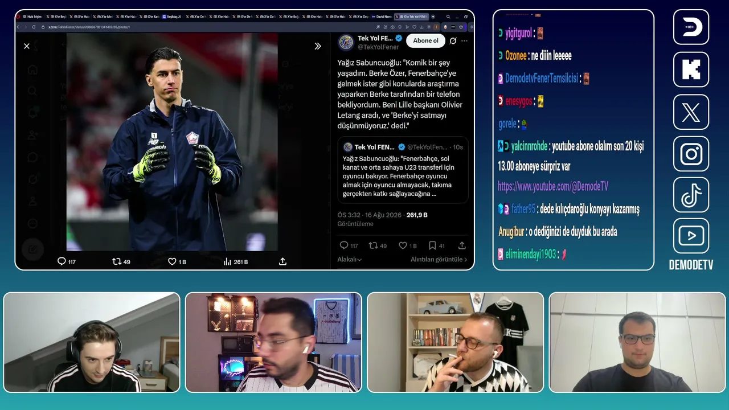
Task: Click chat username yalcinnrohde
Action: (x=529, y=146)
